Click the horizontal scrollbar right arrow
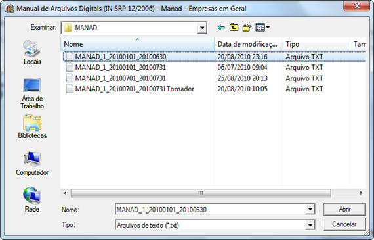The height and width of the screenshot is (240, 374). coord(361,193)
